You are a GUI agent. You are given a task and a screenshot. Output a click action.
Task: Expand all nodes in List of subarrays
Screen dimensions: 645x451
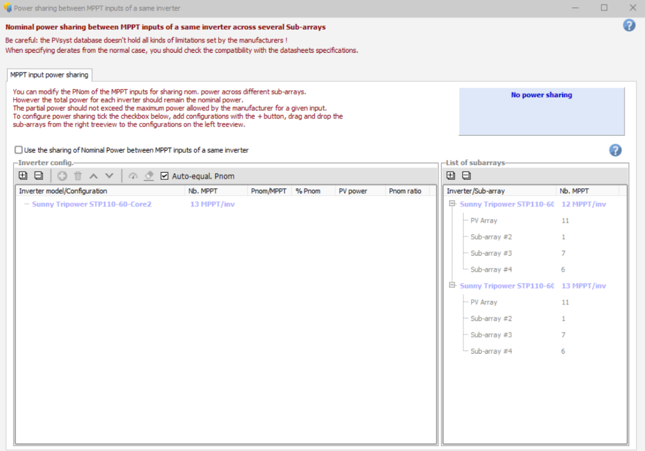(x=450, y=175)
